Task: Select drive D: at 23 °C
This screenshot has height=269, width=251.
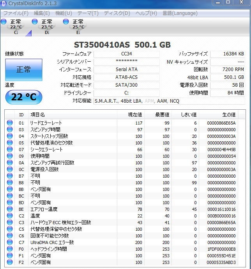Action: pyautogui.click(x=43, y=27)
